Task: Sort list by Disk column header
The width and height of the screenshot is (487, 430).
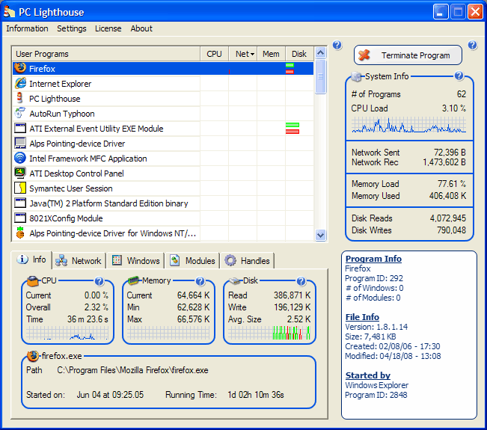Action: (299, 54)
